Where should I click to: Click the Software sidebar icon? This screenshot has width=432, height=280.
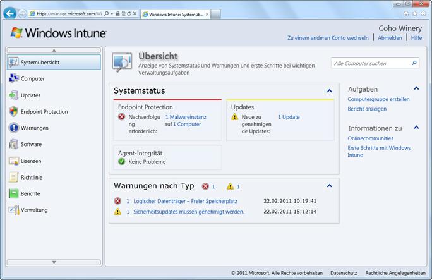[x=13, y=144]
